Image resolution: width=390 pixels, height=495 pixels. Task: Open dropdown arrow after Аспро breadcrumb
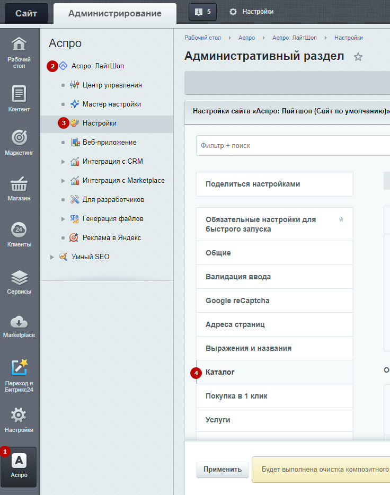[264, 38]
